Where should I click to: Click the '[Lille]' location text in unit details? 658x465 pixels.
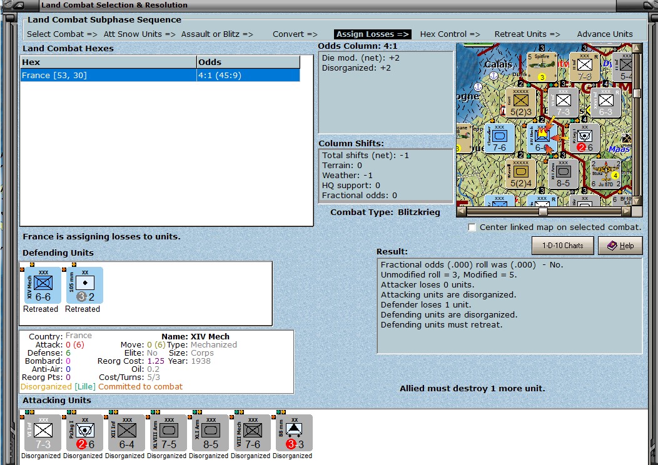pos(85,387)
